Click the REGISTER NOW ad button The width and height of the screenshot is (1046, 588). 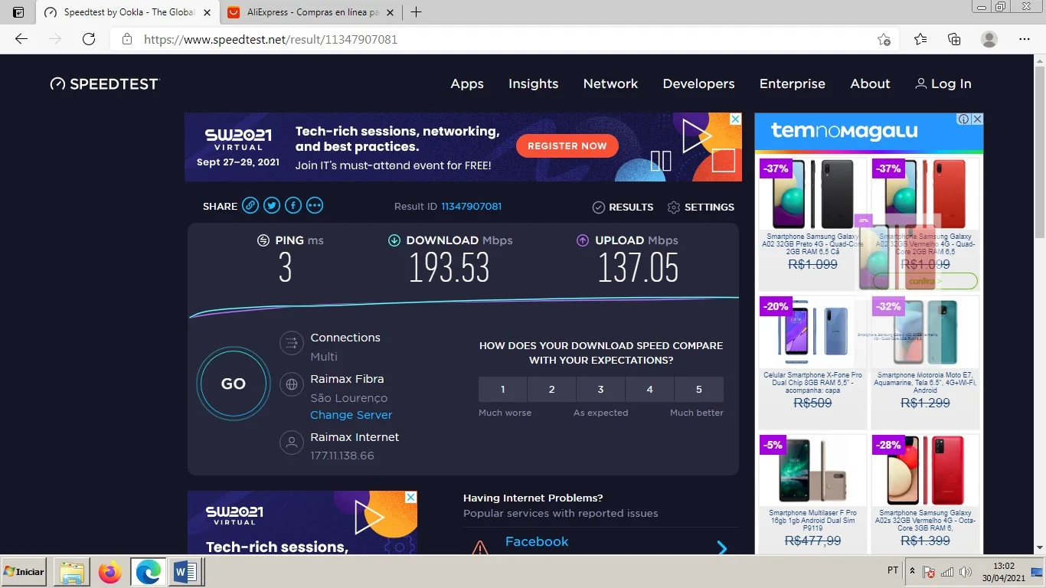pyautogui.click(x=567, y=145)
